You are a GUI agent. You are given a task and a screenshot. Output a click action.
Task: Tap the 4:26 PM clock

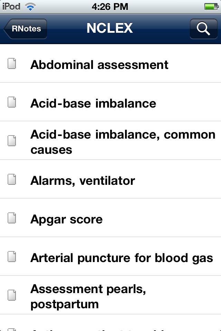click(110, 7)
